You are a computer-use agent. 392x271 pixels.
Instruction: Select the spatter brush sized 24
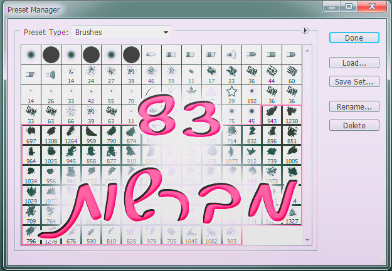pos(91,75)
